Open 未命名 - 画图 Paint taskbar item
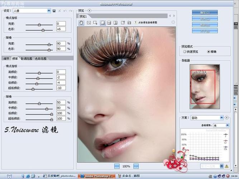This screenshot has height=179, width=239. pyautogui.click(x=129, y=176)
